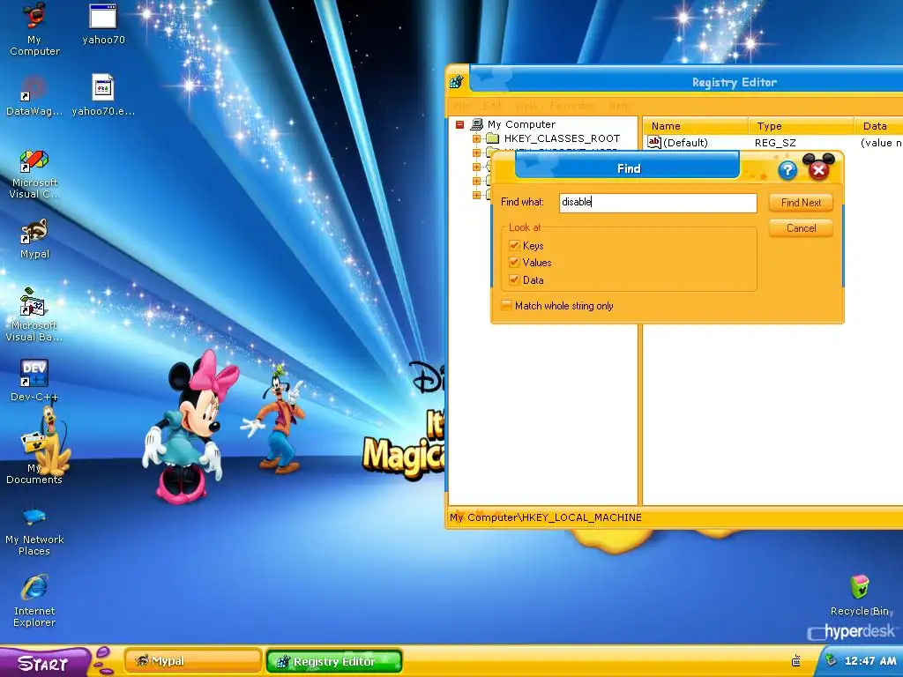Close the Find dialog with the red X
This screenshot has height=677, width=903.
[x=818, y=170]
